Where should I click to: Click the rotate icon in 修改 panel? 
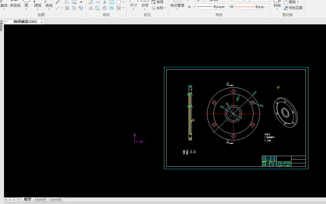105,8
